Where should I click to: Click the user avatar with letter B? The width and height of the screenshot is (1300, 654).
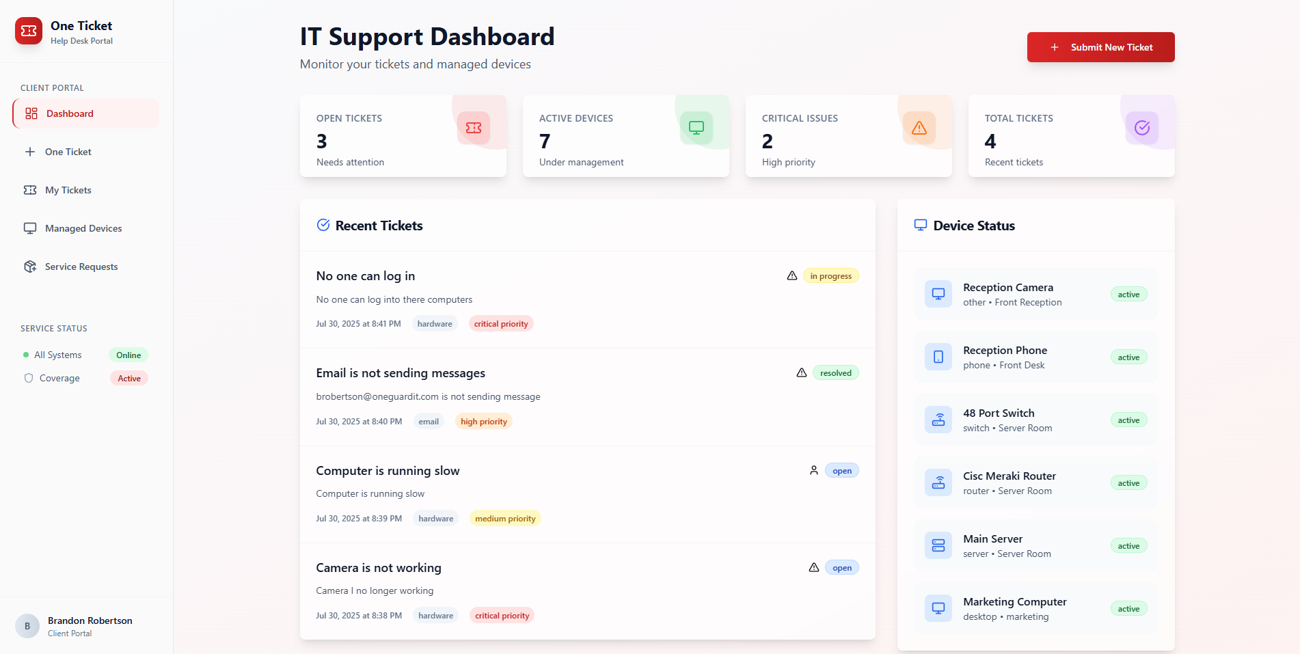pos(27,626)
